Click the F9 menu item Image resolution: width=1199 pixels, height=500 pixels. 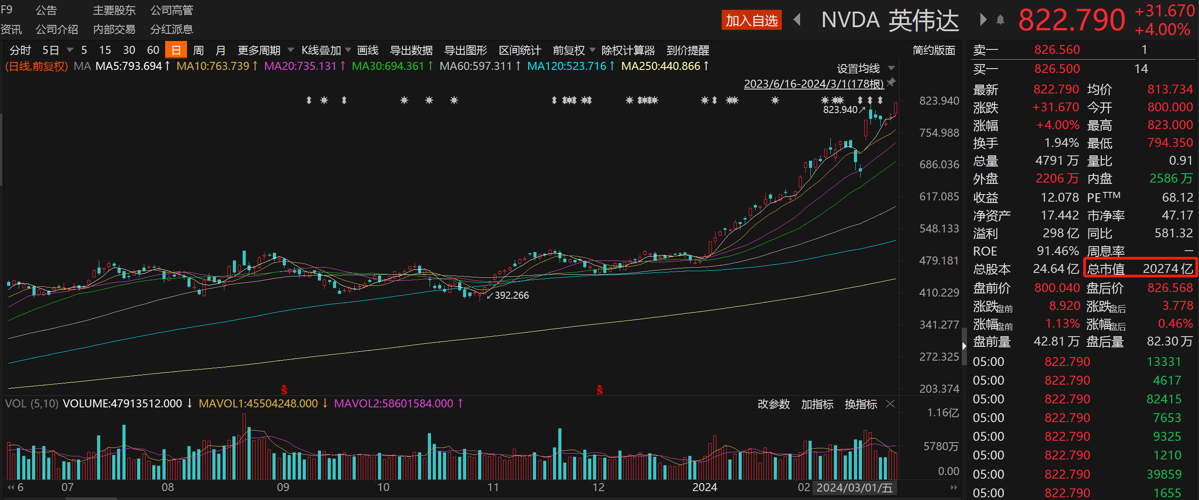click(7, 9)
